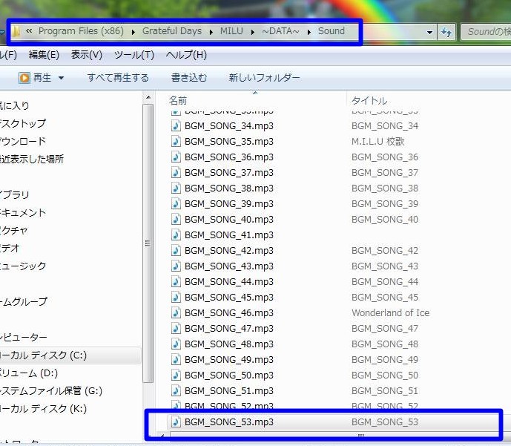This screenshot has height=446, width=511.
Task: Open the address bar history dropdown
Action: (430, 32)
